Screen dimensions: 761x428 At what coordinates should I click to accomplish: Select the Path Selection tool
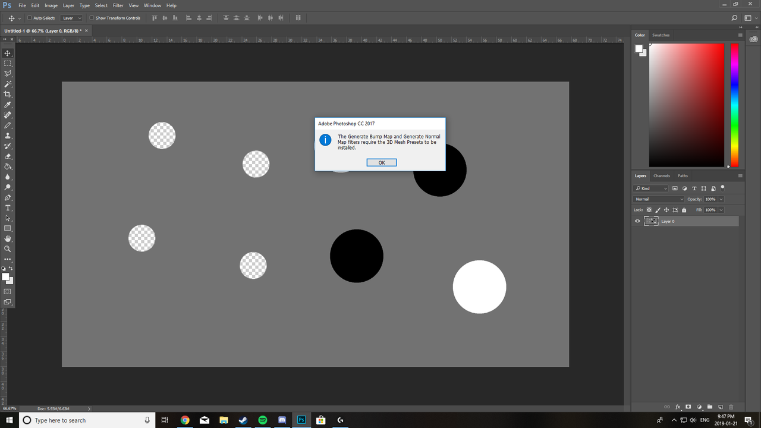point(8,218)
